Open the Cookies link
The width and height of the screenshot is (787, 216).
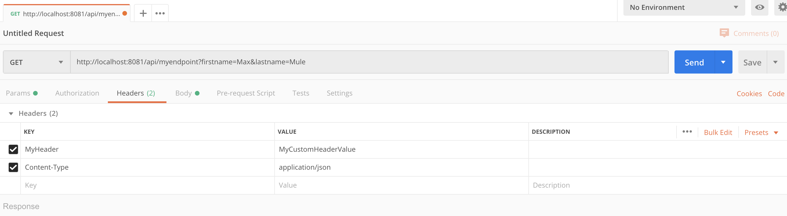749,94
